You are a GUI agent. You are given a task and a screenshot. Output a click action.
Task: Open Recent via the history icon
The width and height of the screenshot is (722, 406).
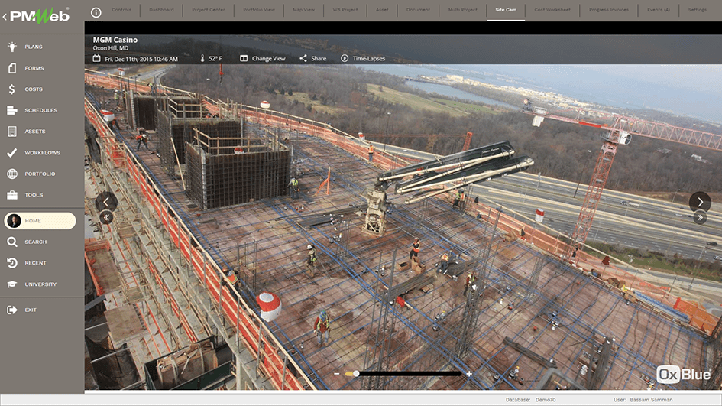coord(12,263)
